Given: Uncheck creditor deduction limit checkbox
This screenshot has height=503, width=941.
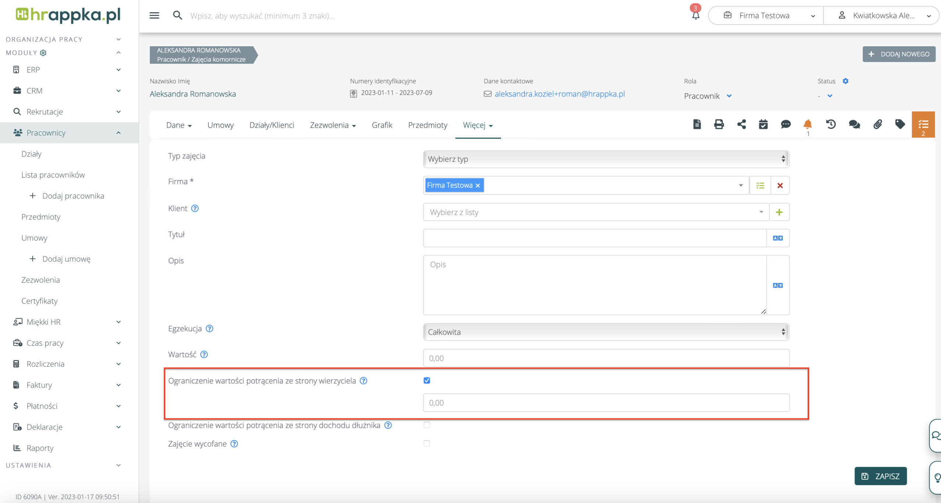Looking at the screenshot, I should (427, 380).
